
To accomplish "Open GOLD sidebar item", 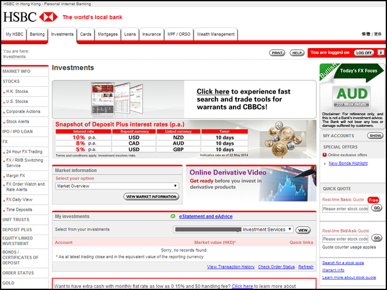I will [25, 283].
